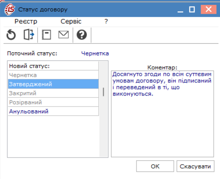Open the ? help menu

pos(106,22)
